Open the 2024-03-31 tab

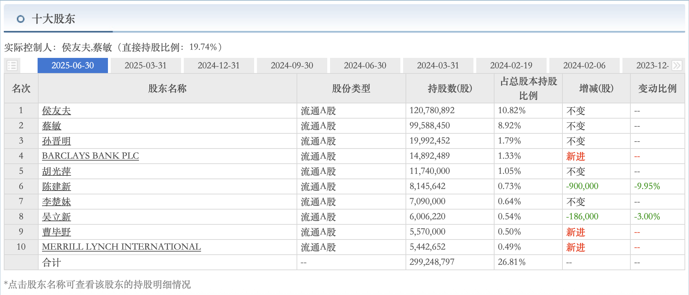pos(438,65)
